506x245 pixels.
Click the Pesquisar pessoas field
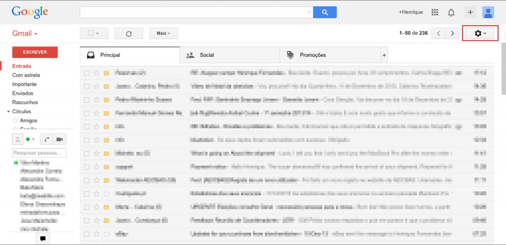pos(39,153)
